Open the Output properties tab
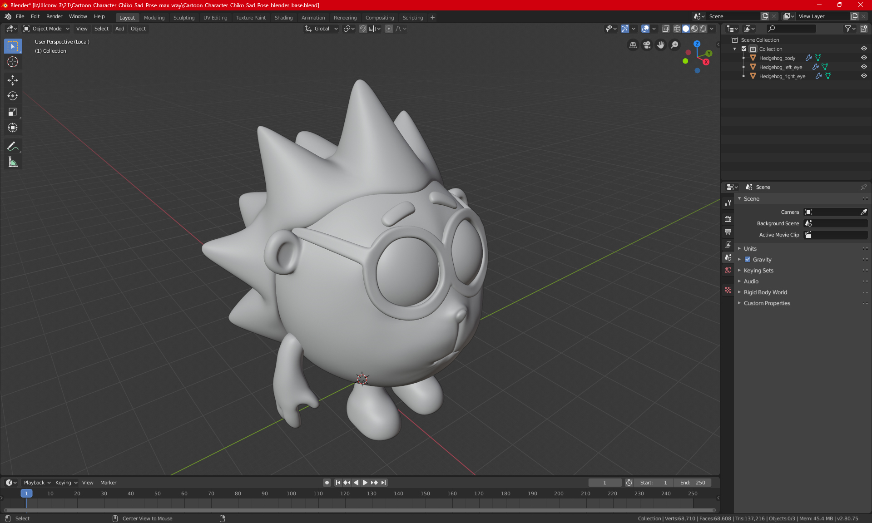 728,232
